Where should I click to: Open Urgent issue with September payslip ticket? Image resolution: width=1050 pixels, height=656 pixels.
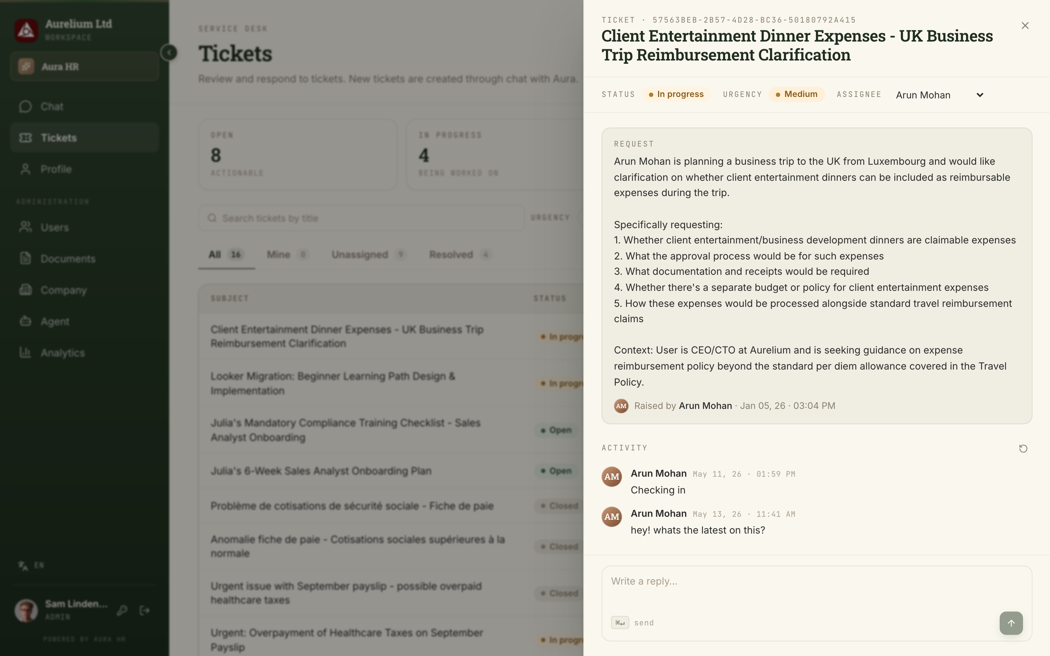[346, 593]
